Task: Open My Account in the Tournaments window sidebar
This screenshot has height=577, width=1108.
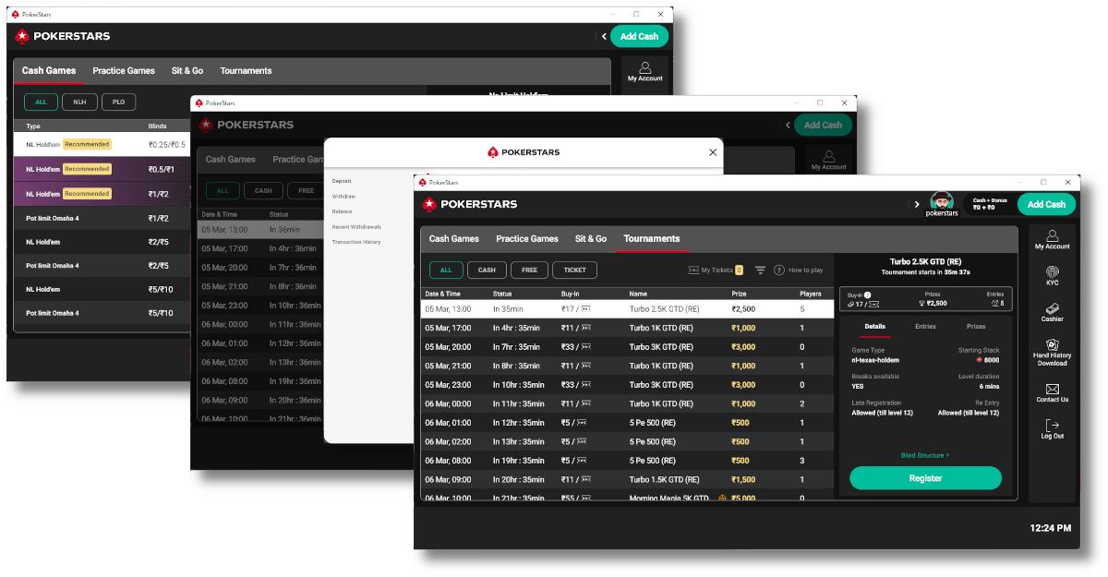Action: tap(1052, 239)
